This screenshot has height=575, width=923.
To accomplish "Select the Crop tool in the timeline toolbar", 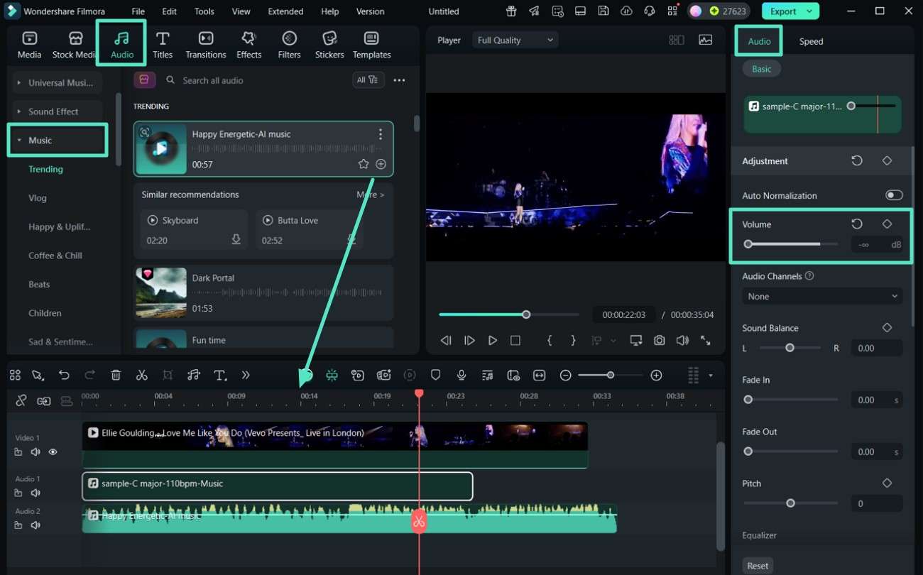I will tap(168, 376).
